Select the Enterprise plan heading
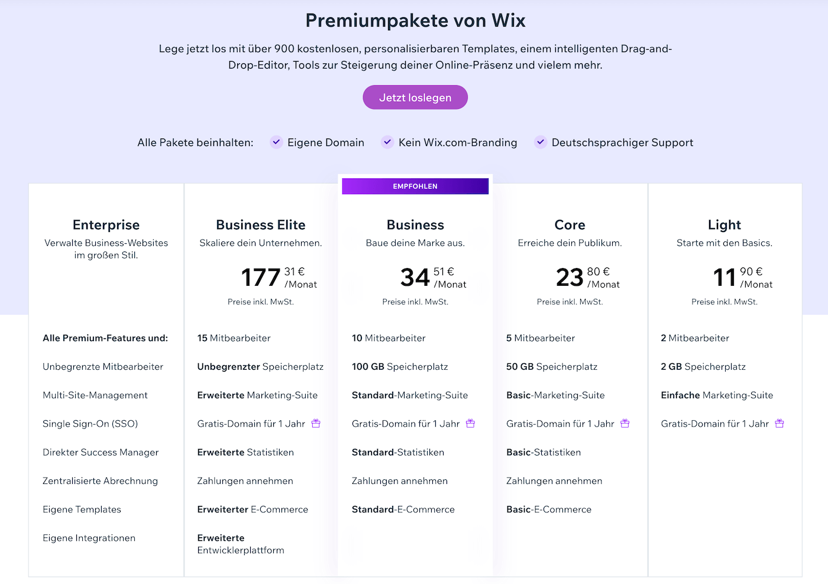This screenshot has width=828, height=584. pyautogui.click(x=106, y=225)
